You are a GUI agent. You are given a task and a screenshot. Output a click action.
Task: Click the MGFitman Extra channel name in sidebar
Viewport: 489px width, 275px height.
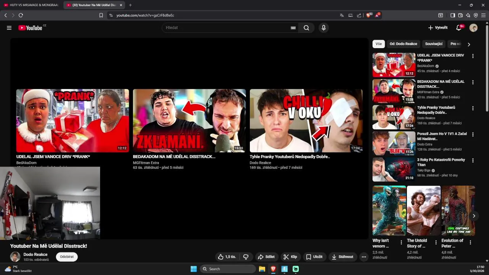[x=428, y=92]
